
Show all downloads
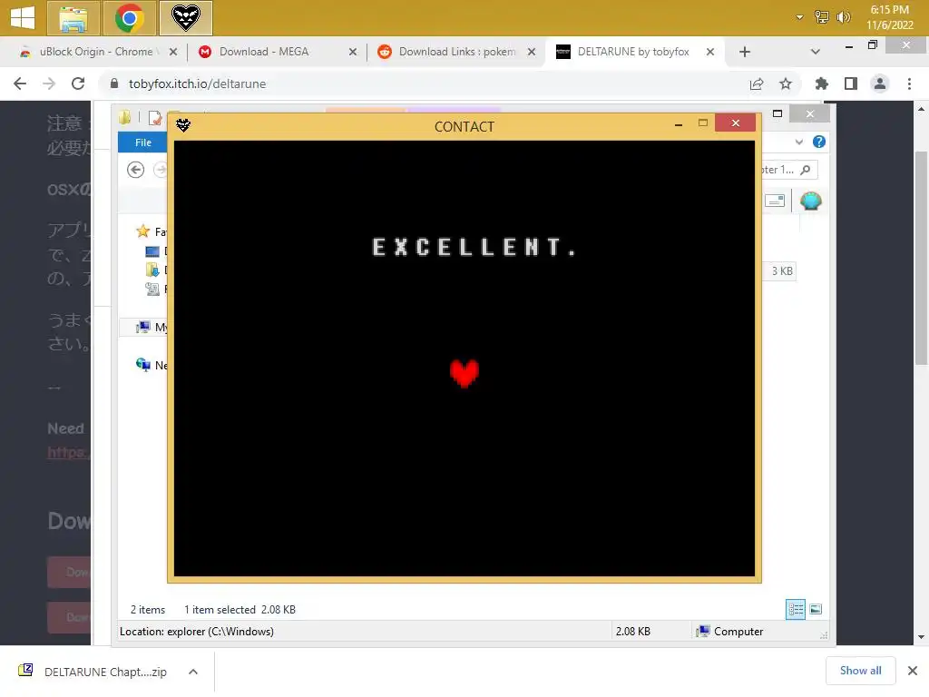pyautogui.click(x=860, y=671)
